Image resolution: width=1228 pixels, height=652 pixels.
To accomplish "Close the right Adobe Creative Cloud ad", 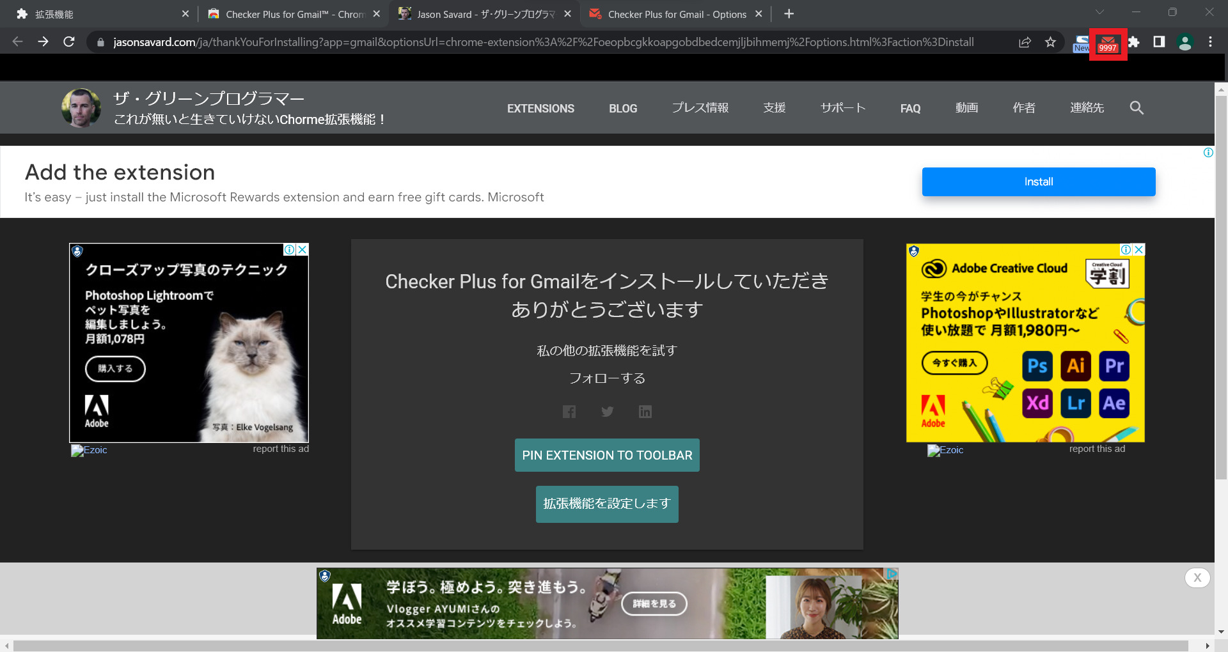I will point(1138,250).
